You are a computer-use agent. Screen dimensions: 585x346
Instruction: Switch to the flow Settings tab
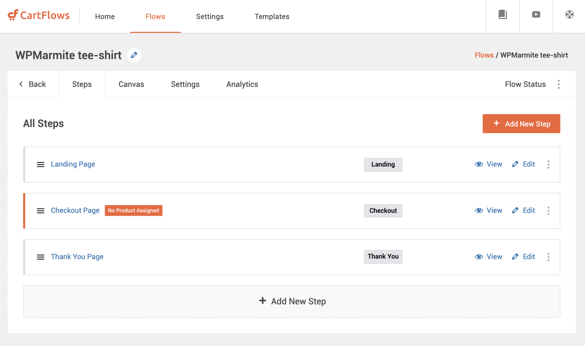point(185,84)
